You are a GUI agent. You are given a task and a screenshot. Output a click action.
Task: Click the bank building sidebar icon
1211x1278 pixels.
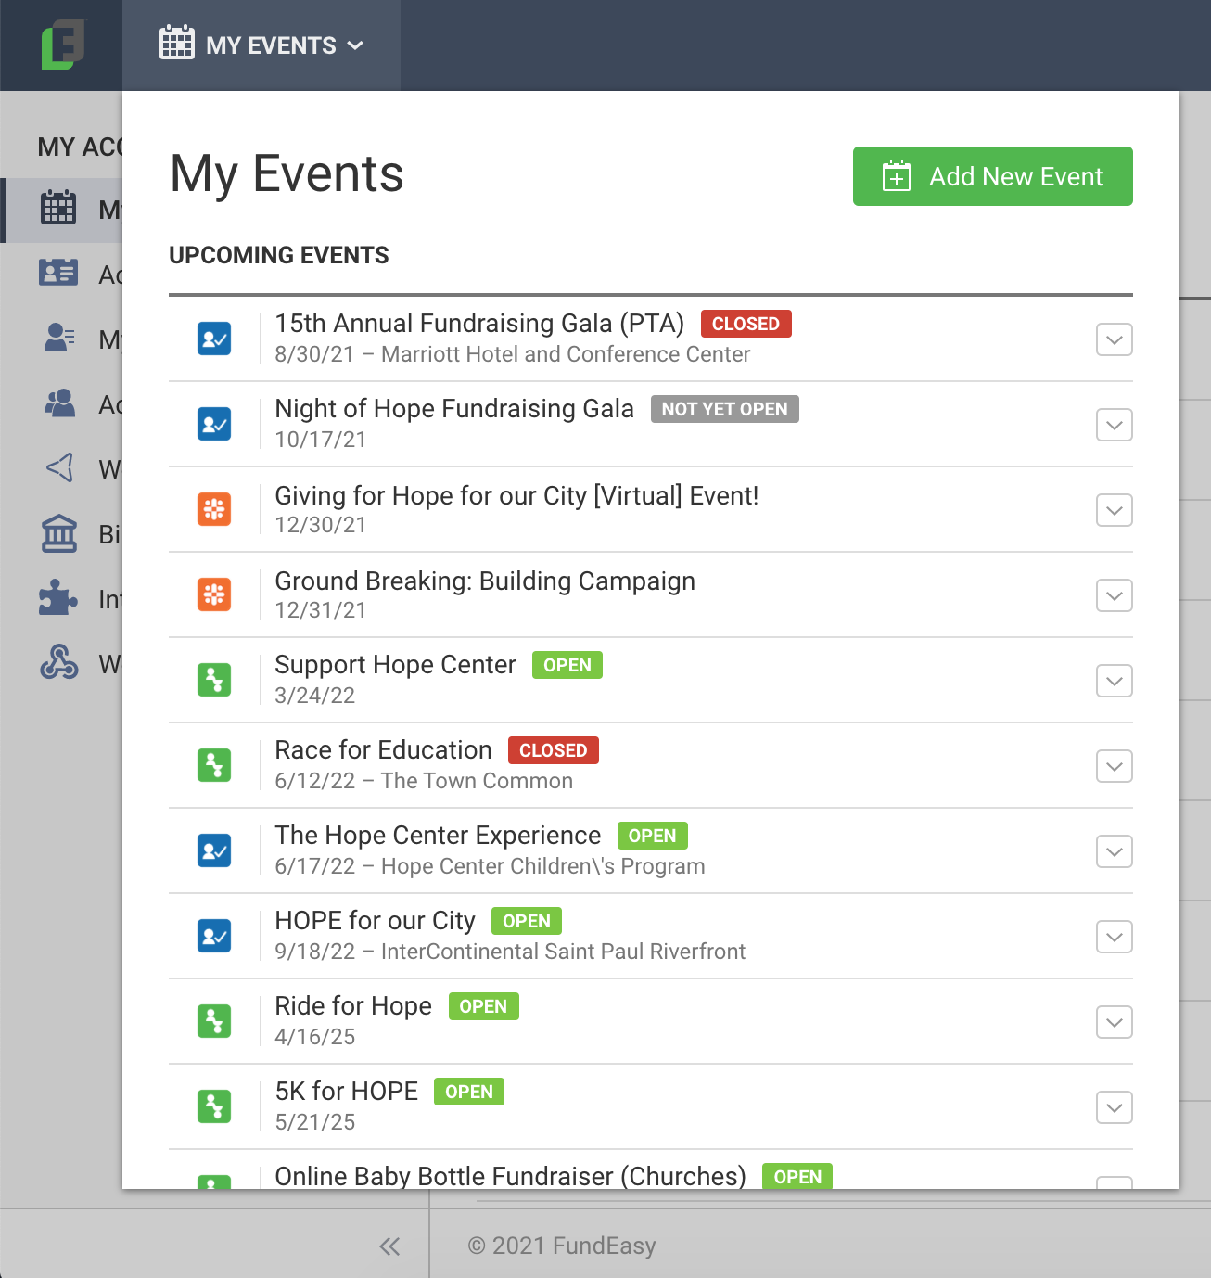click(59, 533)
